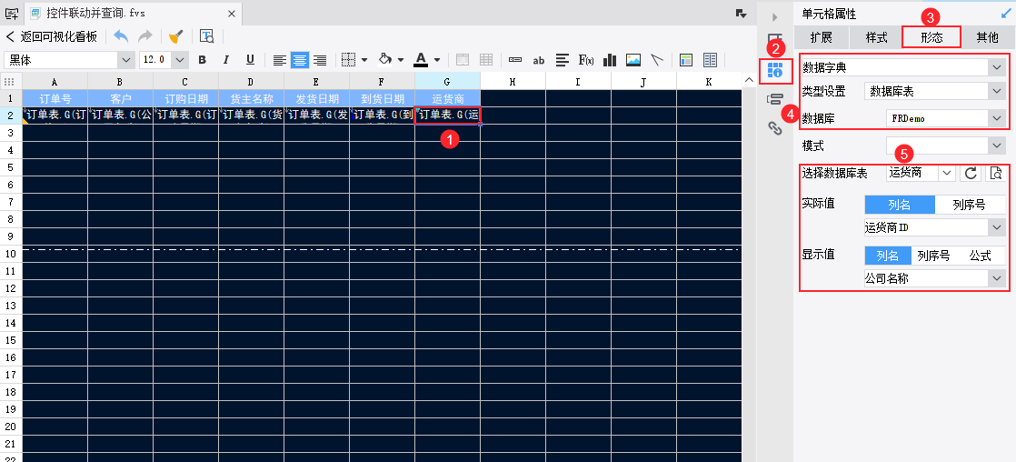
Task: Insert a formula with F(x) icon
Action: click(x=586, y=60)
